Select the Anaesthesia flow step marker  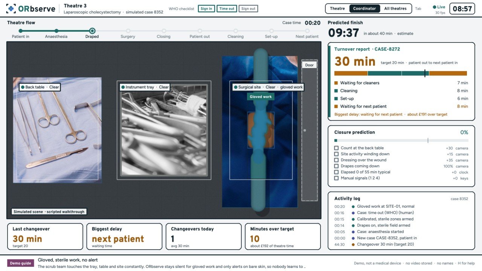(x=56, y=31)
